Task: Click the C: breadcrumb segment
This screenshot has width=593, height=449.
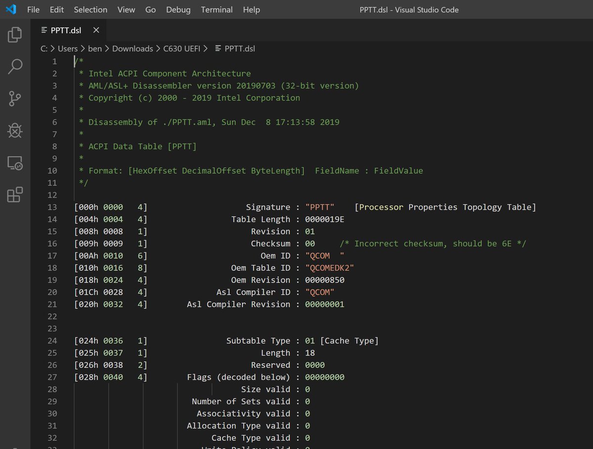Action: click(x=44, y=48)
